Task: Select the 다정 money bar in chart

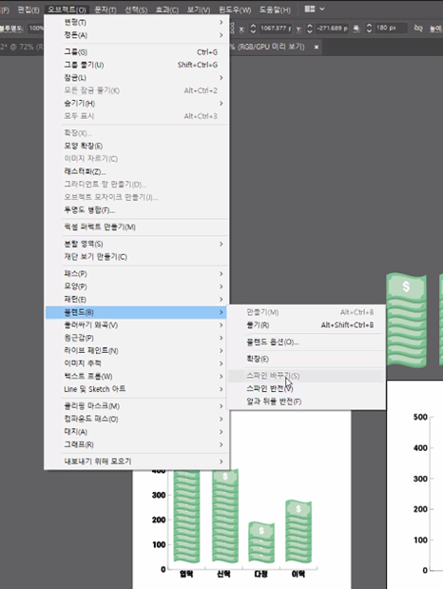Action: tap(261, 542)
